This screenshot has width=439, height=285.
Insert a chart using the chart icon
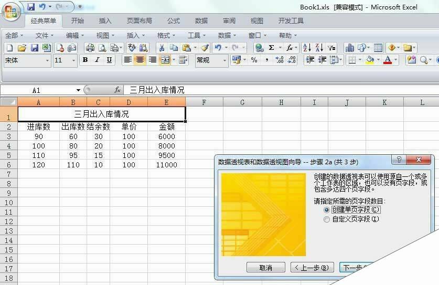pyautogui.click(x=350, y=48)
